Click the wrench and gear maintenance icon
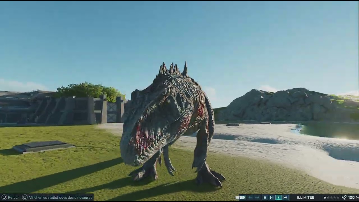 [x=344, y=198]
